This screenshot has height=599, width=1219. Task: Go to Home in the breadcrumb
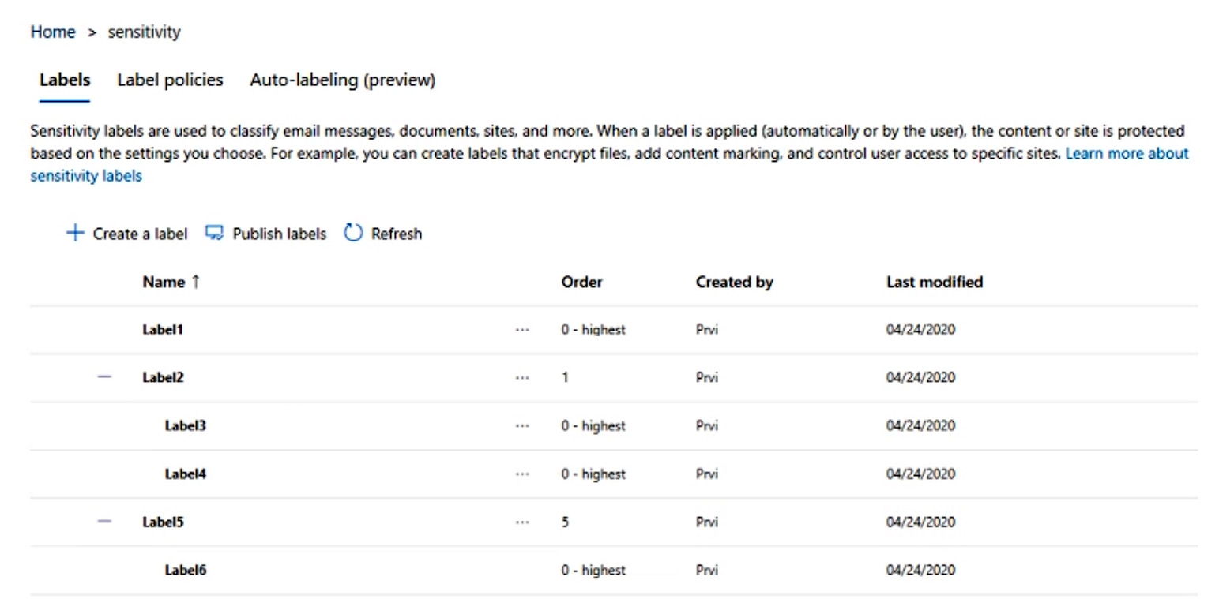point(53,32)
